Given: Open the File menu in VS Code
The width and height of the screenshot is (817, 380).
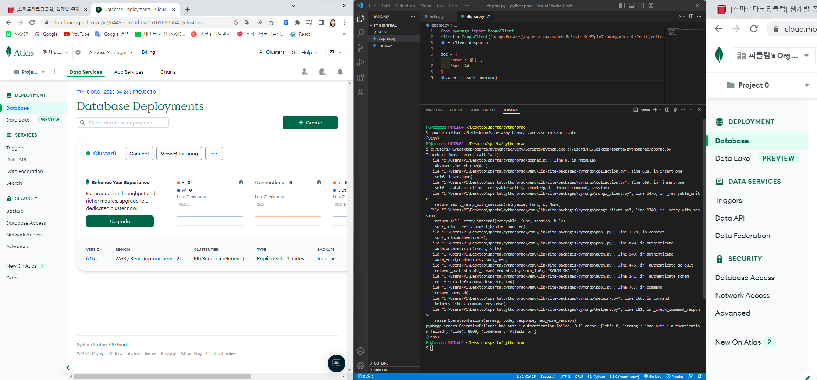Looking at the screenshot, I should tap(372, 6).
